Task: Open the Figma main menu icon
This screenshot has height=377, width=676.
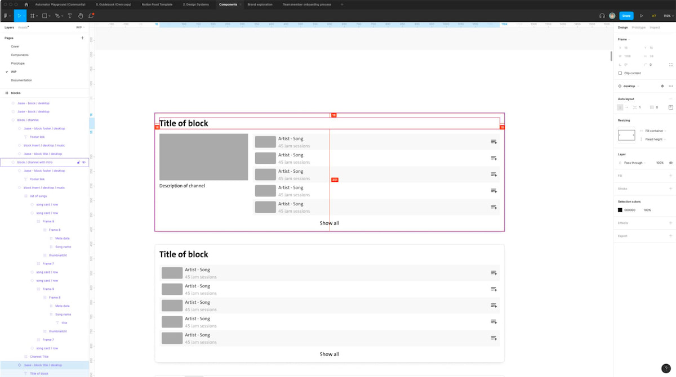Action: 5,16
